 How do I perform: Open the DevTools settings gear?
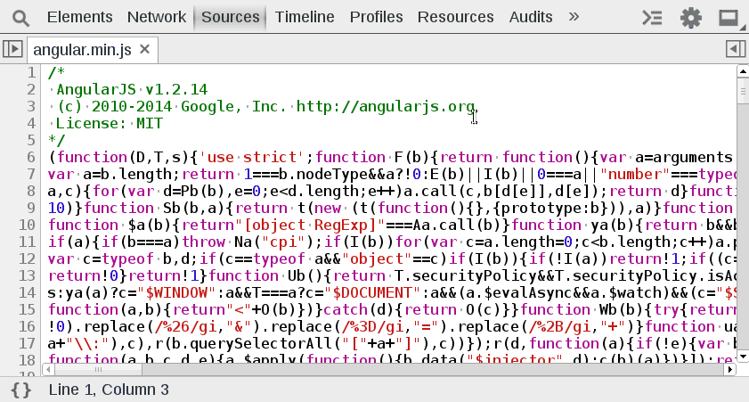coord(690,17)
